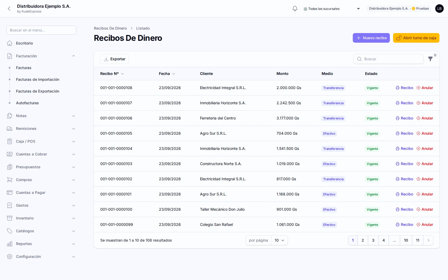Expand the Notas menu chevron
448x280 pixels.
[74, 116]
